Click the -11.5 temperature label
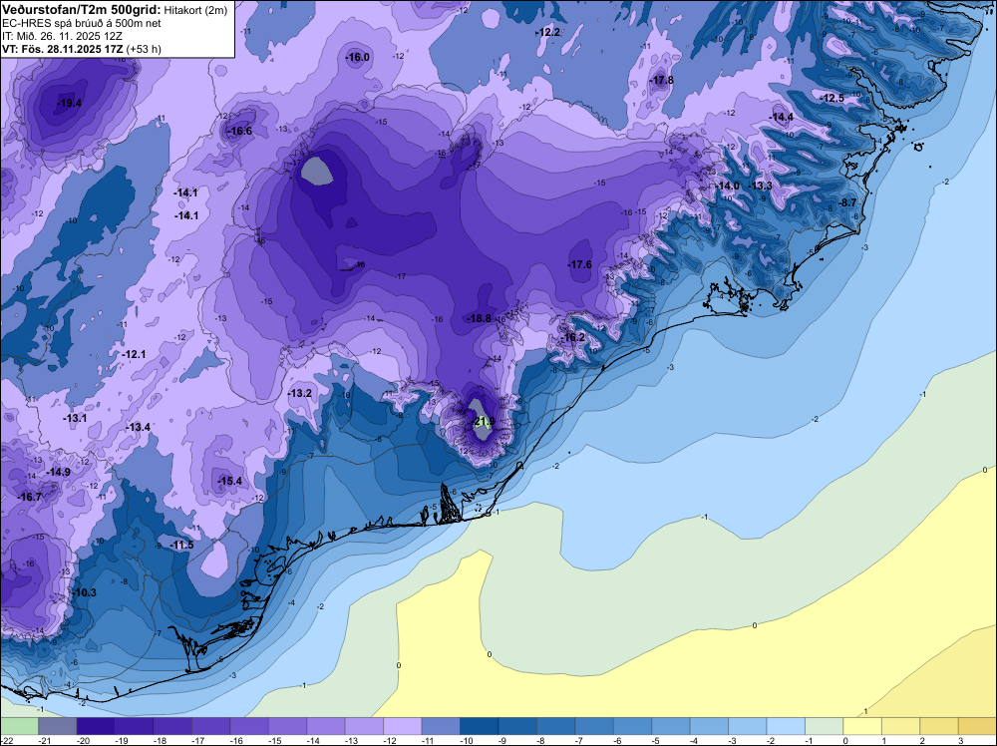997x746 pixels. [181, 545]
